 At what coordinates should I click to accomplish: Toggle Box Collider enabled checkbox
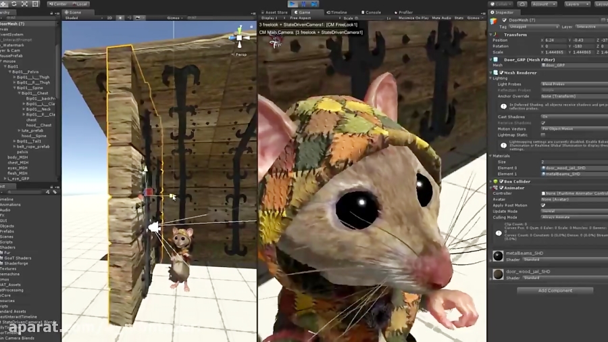tap(501, 181)
